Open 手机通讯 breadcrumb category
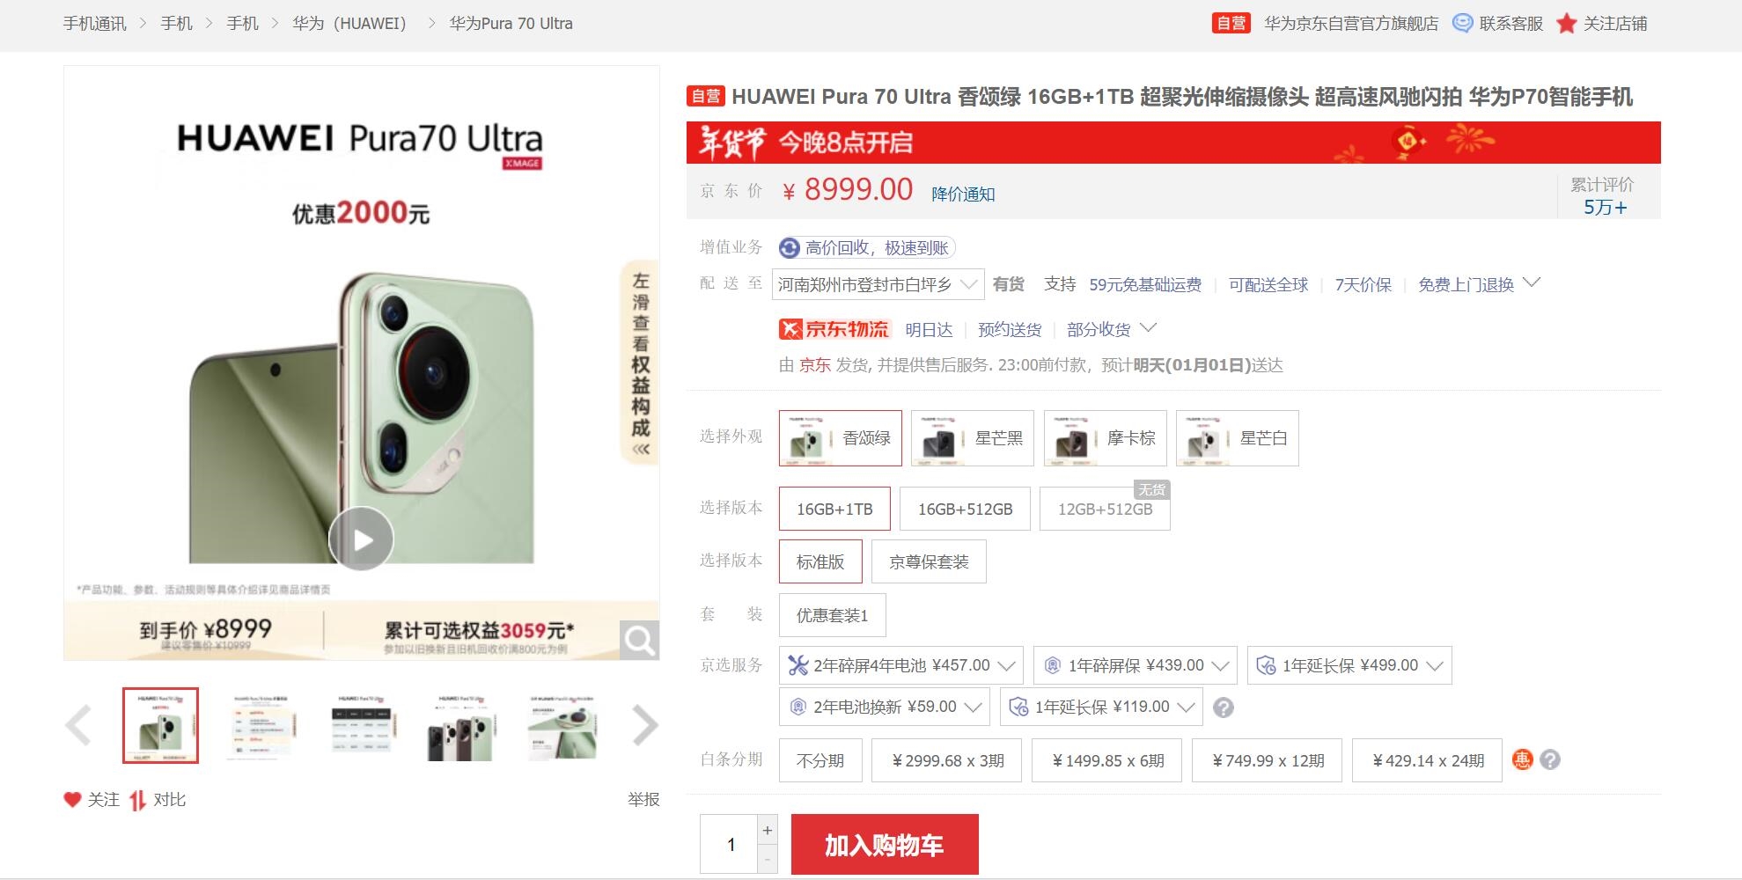Viewport: 1742px width, 880px height. coord(95,24)
